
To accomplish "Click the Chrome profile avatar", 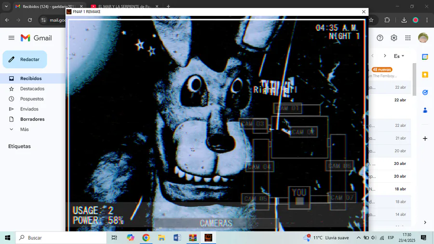I will [416, 20].
